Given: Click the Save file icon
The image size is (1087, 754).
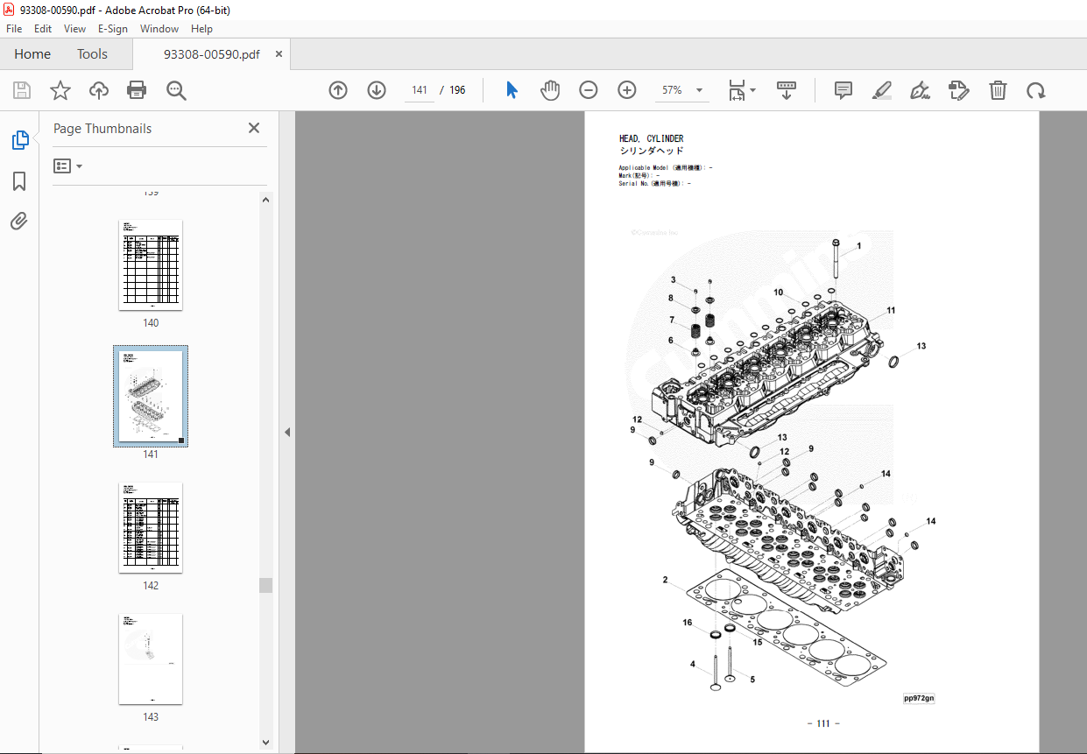Looking at the screenshot, I should (22, 90).
